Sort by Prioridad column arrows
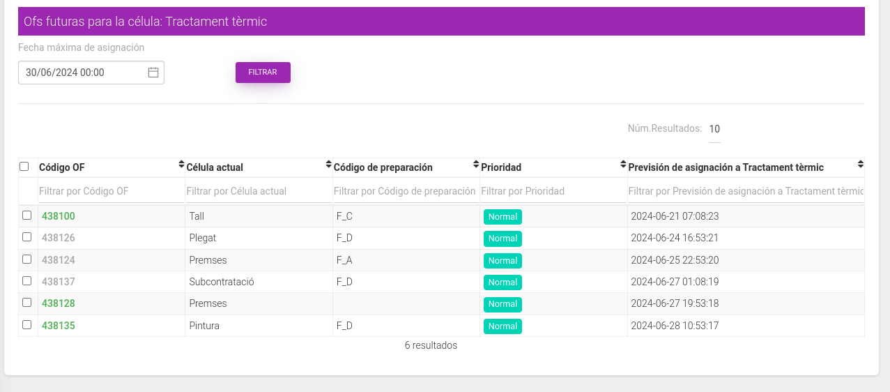The width and height of the screenshot is (890, 392). 624,165
